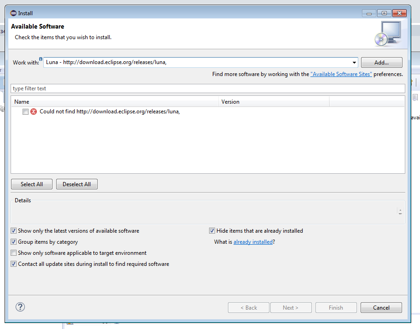Click the Add... button

[381, 62]
